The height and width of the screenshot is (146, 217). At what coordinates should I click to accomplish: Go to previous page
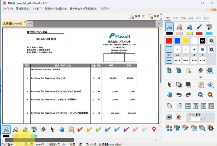[x=169, y=117]
